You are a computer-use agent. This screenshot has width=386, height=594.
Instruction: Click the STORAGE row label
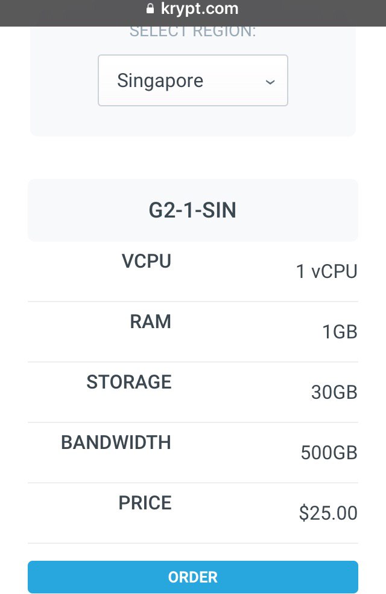(x=129, y=382)
